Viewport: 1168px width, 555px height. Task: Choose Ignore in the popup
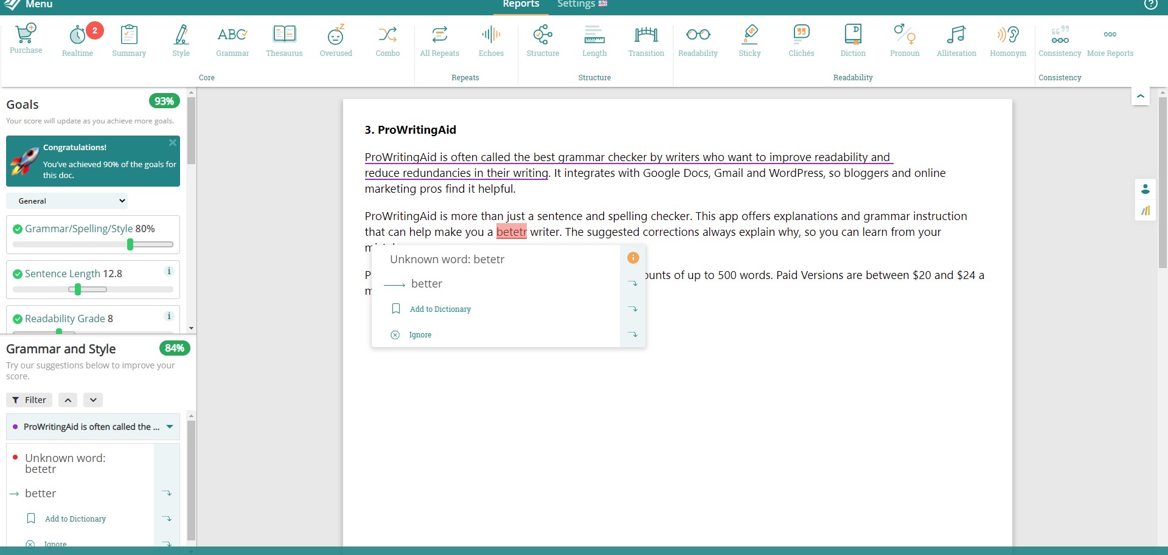pyautogui.click(x=420, y=335)
